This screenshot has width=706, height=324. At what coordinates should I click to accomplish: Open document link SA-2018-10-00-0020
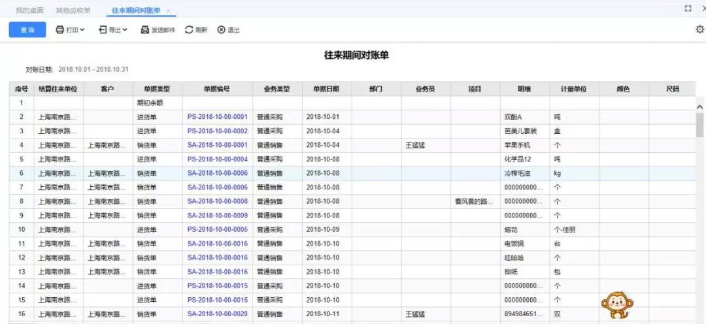click(x=218, y=314)
